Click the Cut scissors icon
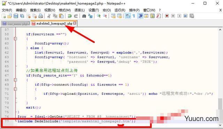The image size is (223, 129). tap(49, 16)
